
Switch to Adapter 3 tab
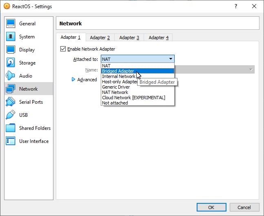[x=129, y=38]
